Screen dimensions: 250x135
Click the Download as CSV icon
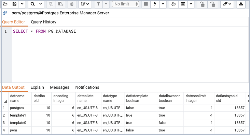[x=241, y=4]
